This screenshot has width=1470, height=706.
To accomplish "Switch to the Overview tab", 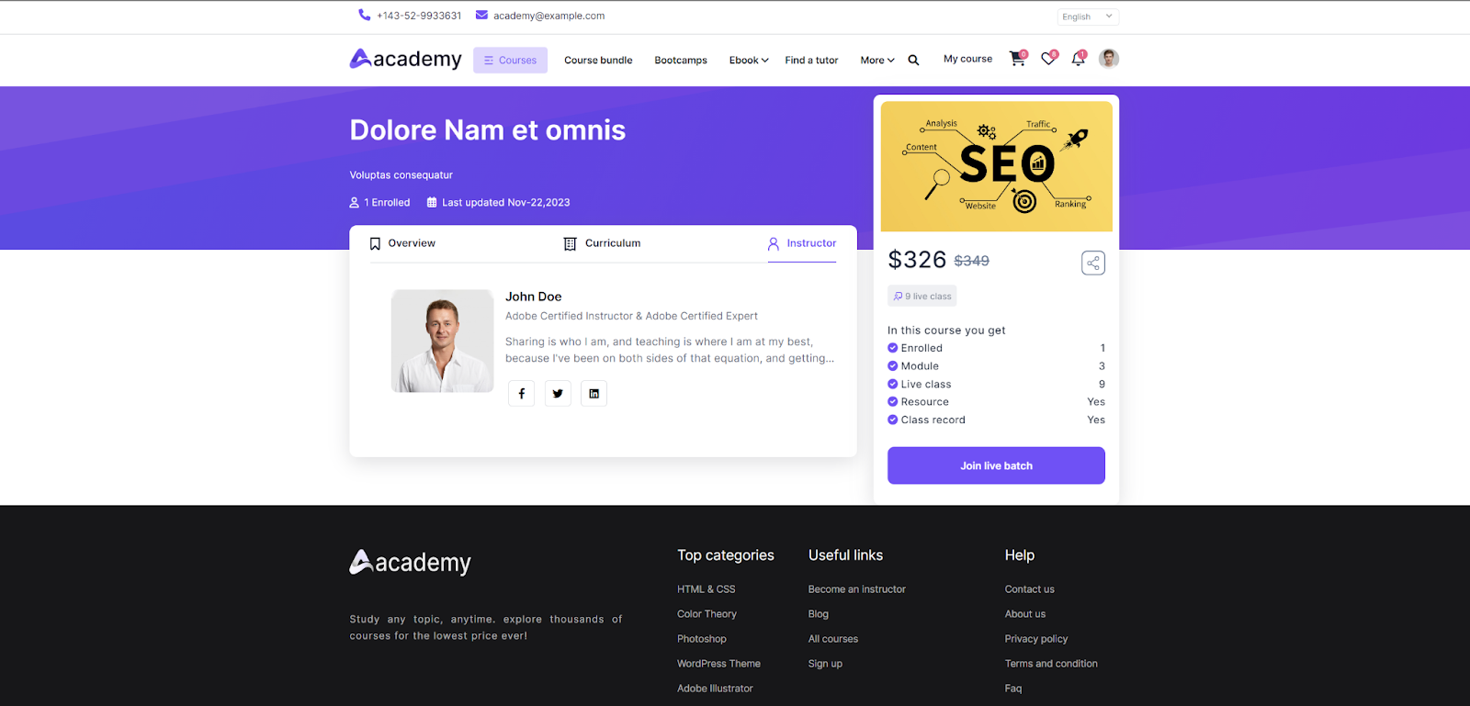I will click(402, 243).
